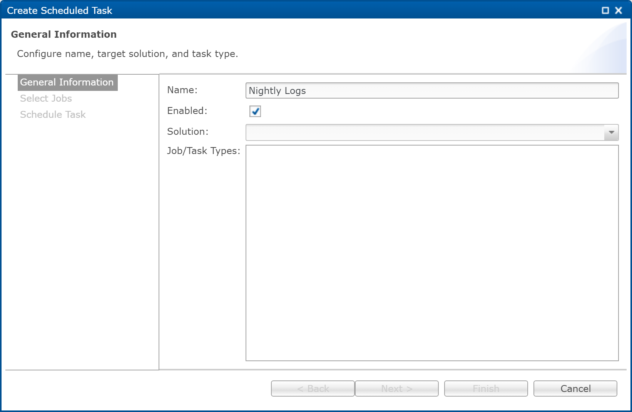Click inside the Solution combo box field

coord(425,132)
